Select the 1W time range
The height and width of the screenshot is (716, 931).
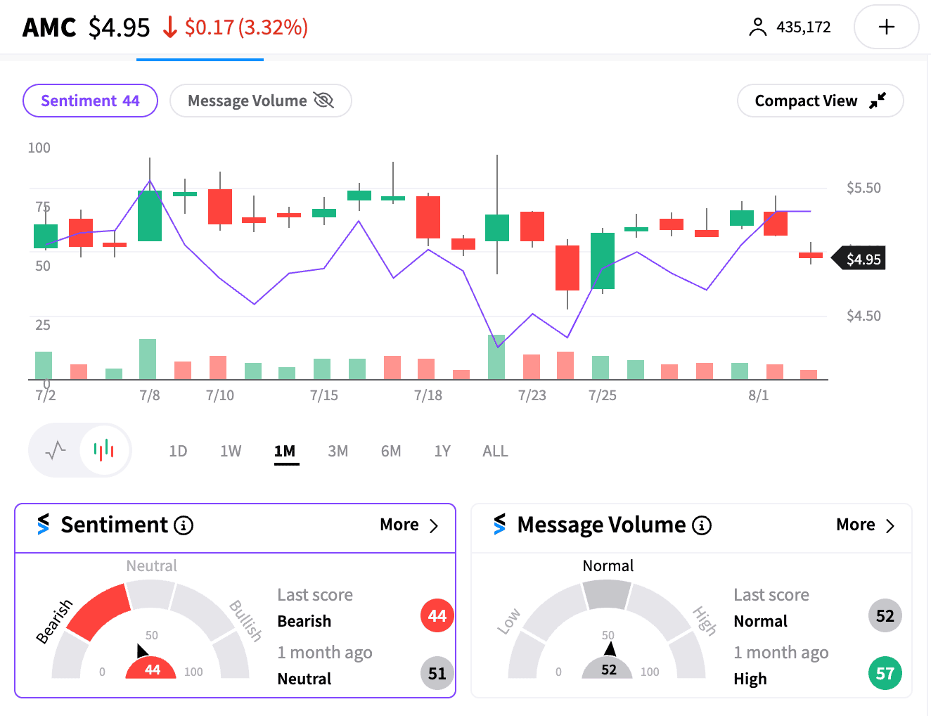(231, 451)
